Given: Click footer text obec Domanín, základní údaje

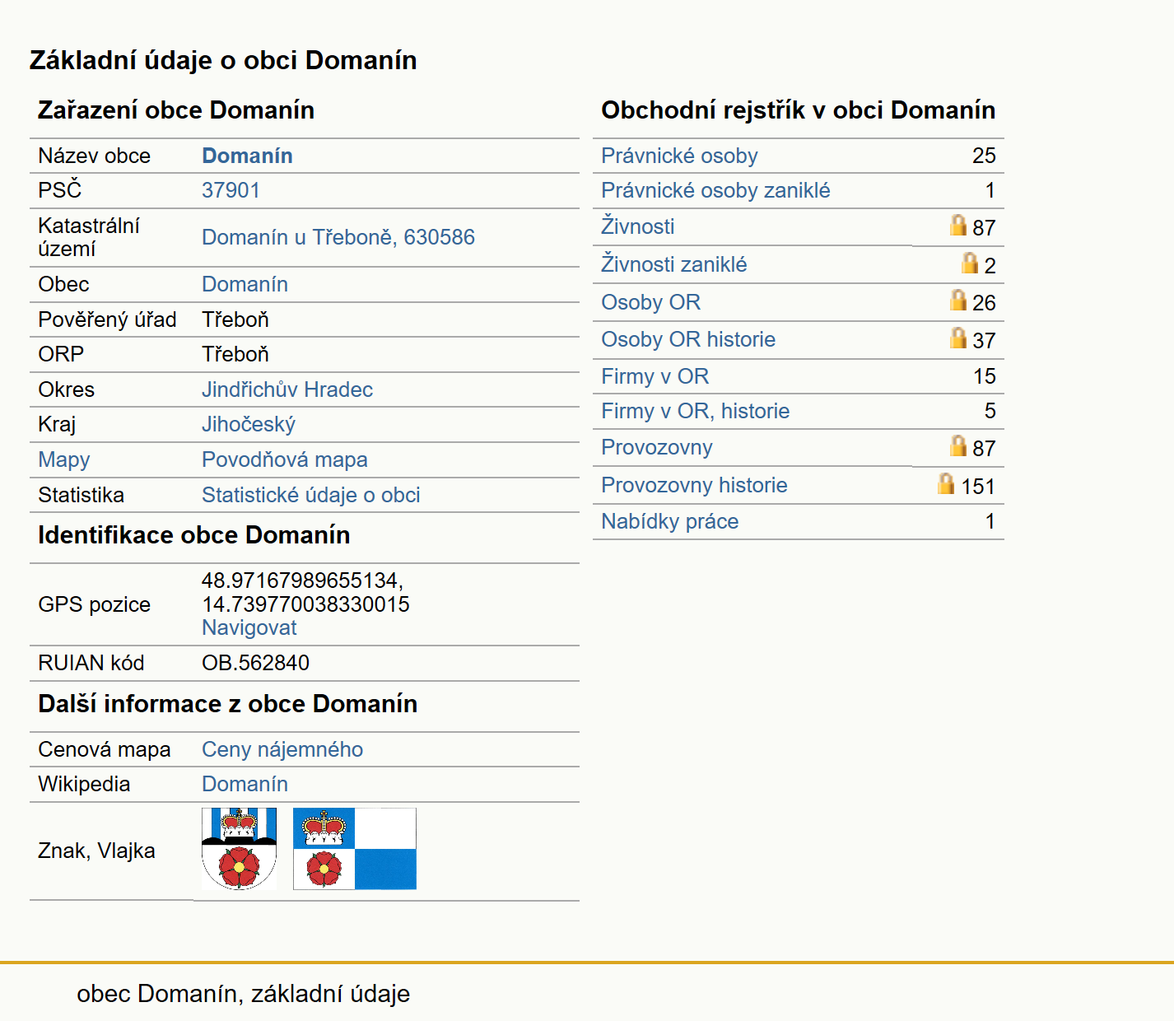Looking at the screenshot, I should 243,994.
